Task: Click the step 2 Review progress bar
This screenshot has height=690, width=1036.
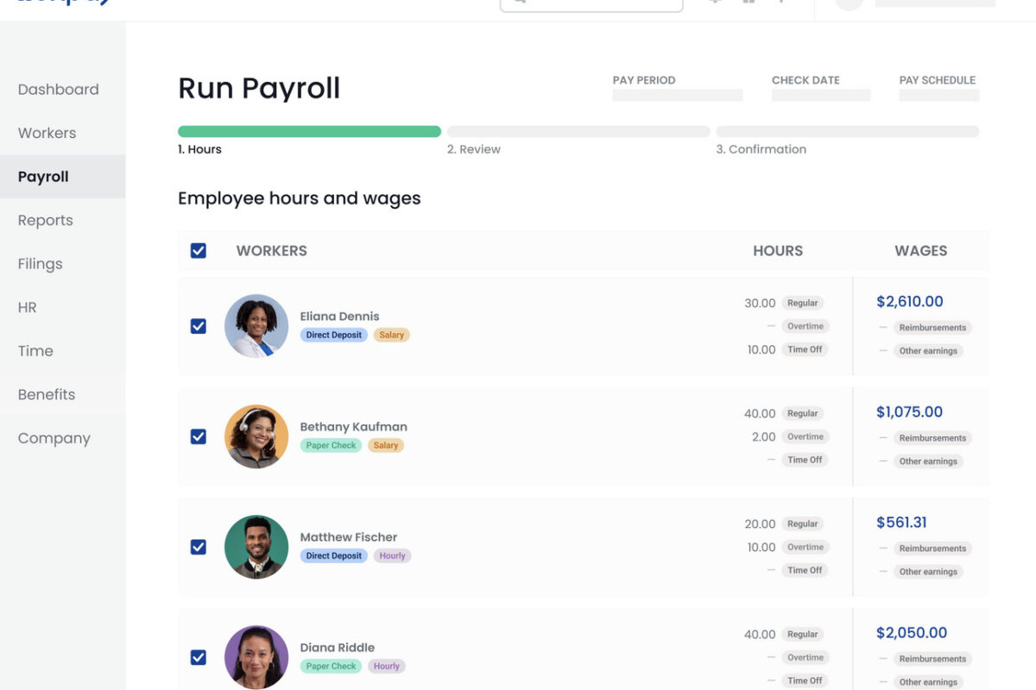Action: [x=578, y=132]
